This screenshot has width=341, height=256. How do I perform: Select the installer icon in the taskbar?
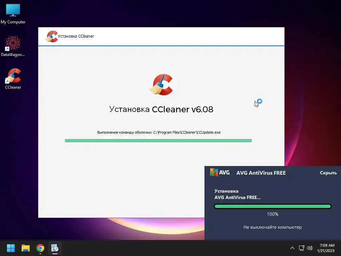(x=55, y=248)
